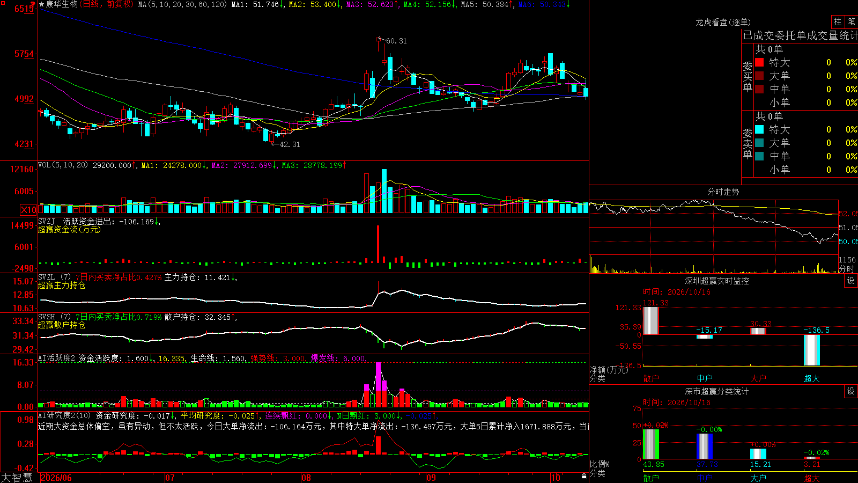Click the MA(5,10,20,30,60,120) indicator label
The width and height of the screenshot is (858, 483).
pos(182,4)
